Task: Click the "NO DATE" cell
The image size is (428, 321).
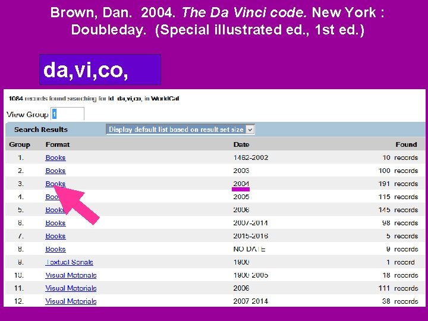Action: point(249,249)
